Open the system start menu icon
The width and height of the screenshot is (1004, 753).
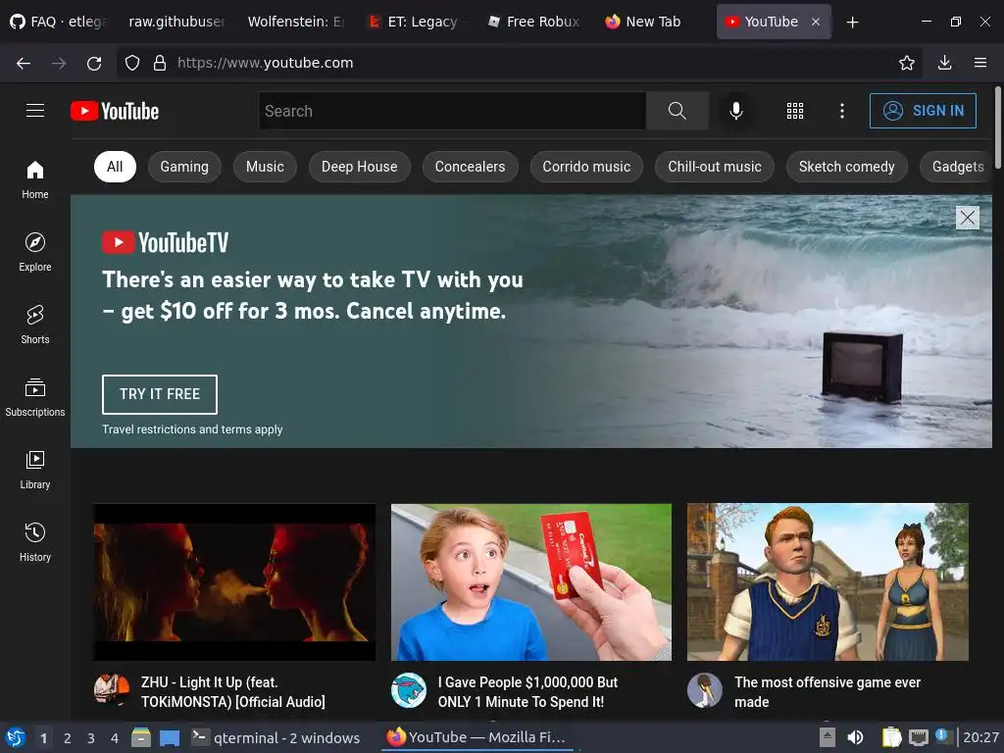point(16,737)
